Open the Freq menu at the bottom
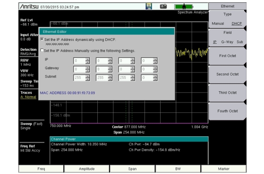 point(41,169)
